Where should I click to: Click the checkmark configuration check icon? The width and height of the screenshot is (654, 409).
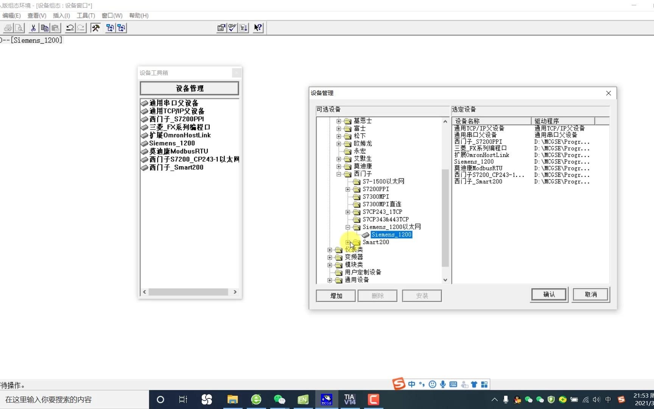pyautogui.click(x=232, y=28)
